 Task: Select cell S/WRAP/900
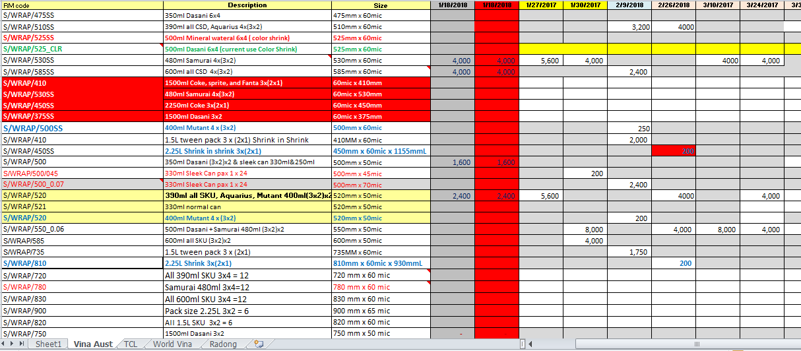[82, 311]
